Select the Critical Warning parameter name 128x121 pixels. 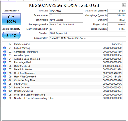[x=22, y=48]
